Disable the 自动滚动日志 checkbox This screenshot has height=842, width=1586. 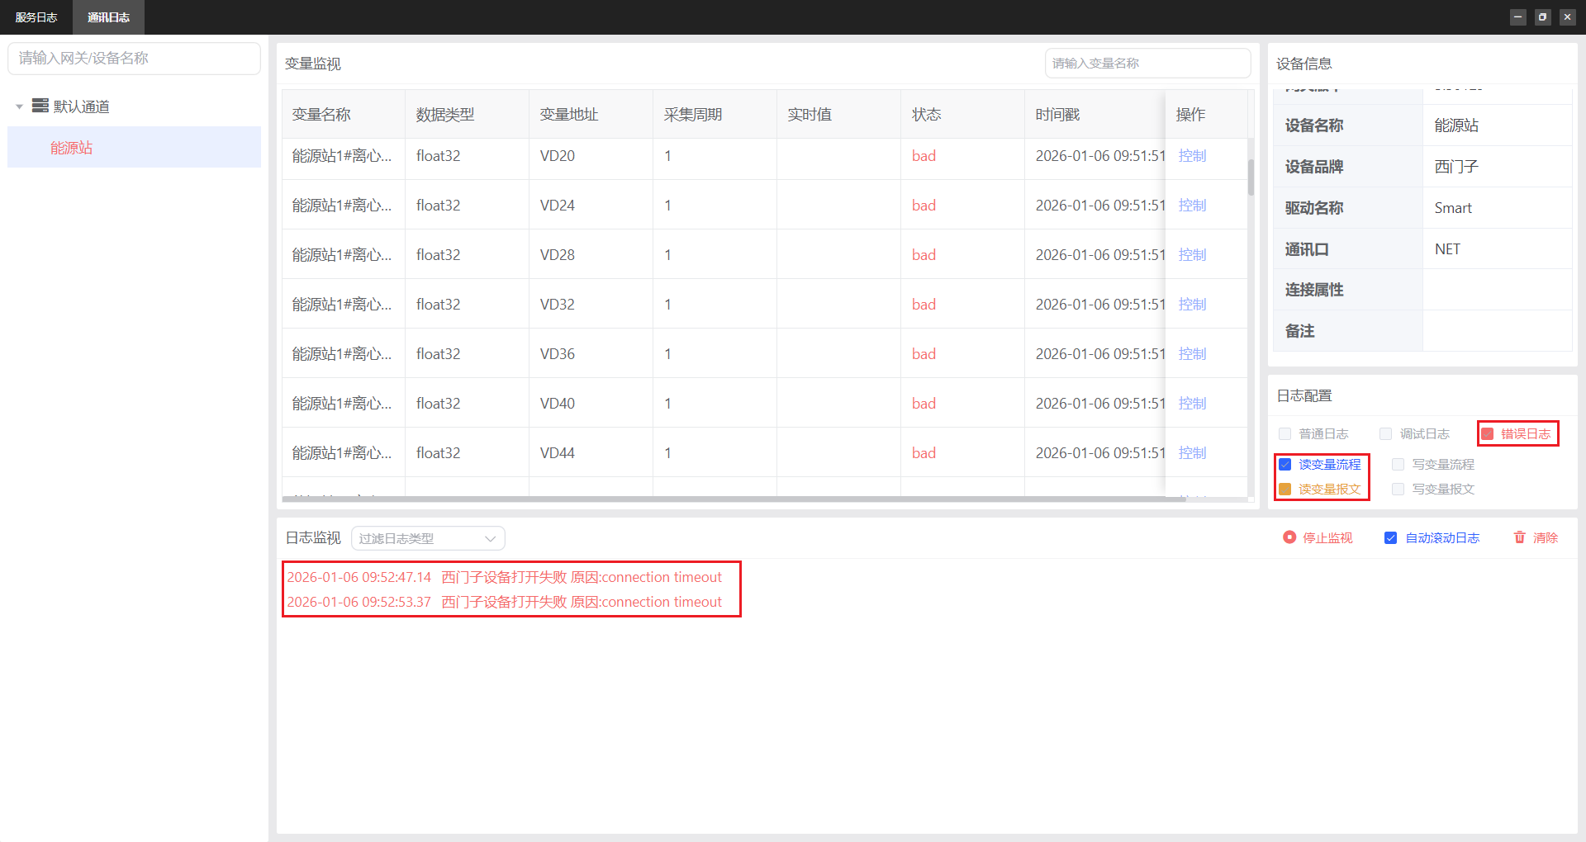point(1390,538)
